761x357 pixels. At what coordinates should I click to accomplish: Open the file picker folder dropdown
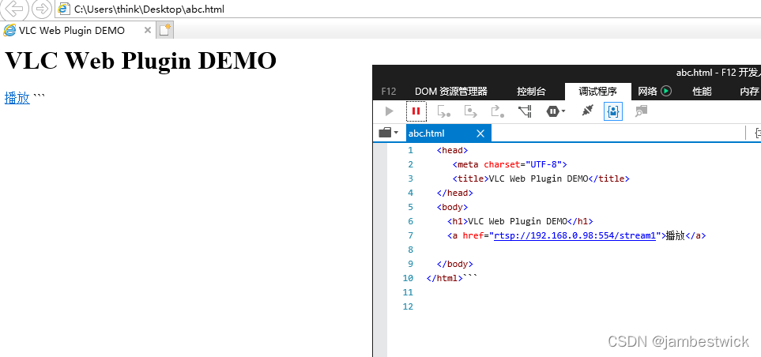[x=388, y=133]
